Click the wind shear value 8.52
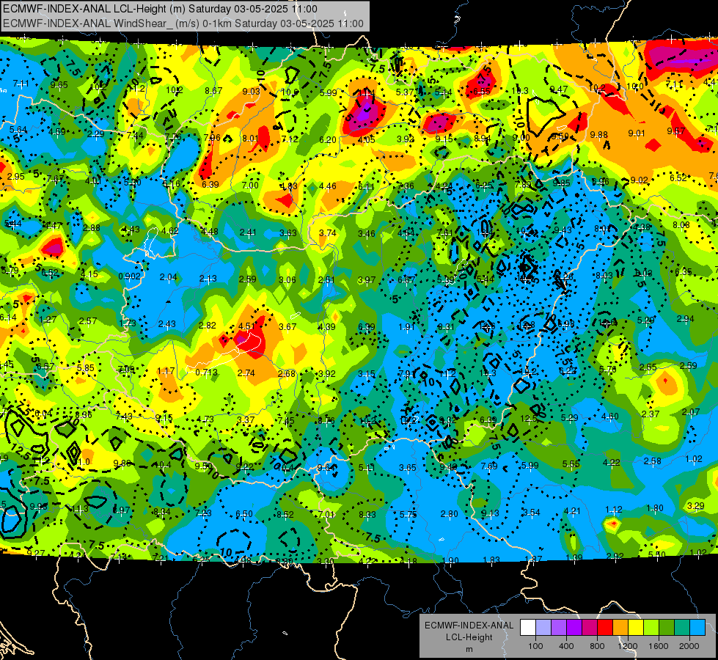The height and width of the screenshot is (660, 718). [285, 514]
